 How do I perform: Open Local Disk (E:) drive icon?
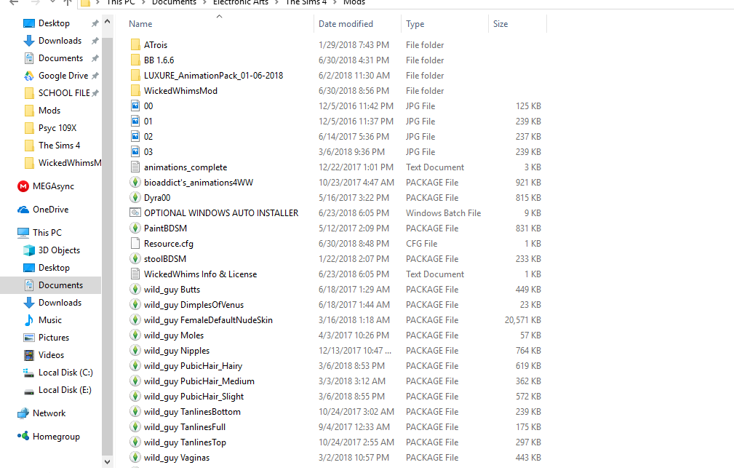[29, 391]
